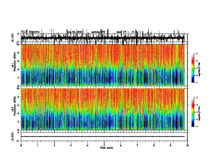Click the time axis tick label "8"

coord(154,145)
